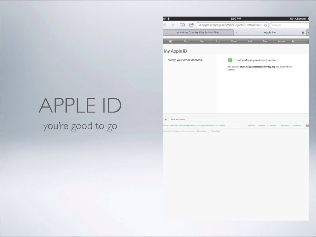Reload the page with the refresh icon
The width and height of the screenshot is (316, 237).
[266, 25]
